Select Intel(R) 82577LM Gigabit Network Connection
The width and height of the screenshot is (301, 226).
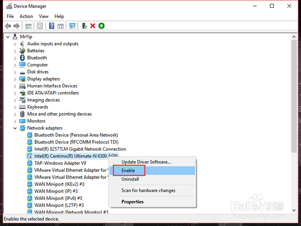pos(80,149)
